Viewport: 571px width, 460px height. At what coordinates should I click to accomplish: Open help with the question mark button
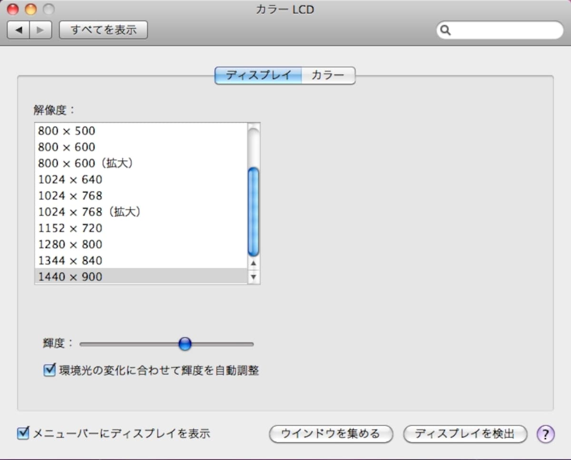pos(546,434)
